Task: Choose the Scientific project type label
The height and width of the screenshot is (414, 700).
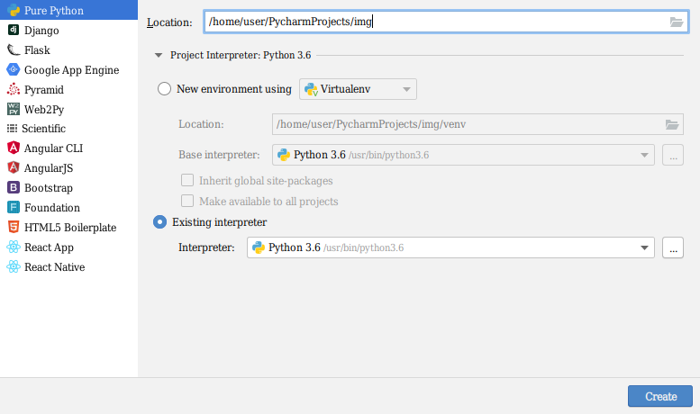Action: pyautogui.click(x=44, y=129)
